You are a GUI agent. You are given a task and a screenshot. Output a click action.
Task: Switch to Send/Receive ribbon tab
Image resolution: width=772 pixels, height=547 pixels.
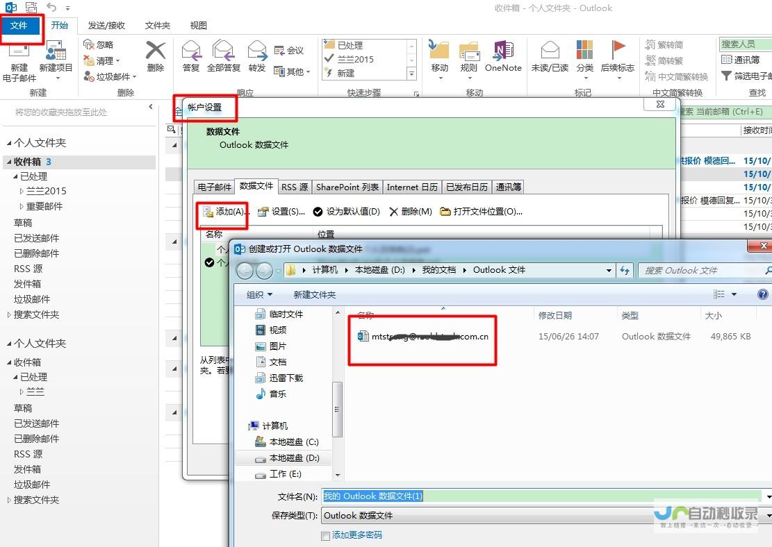(106, 25)
